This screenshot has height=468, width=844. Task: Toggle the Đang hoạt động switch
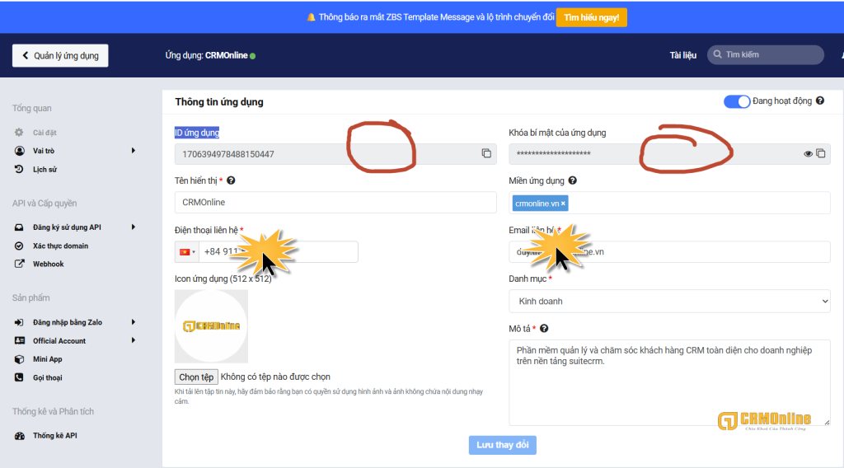click(x=737, y=101)
